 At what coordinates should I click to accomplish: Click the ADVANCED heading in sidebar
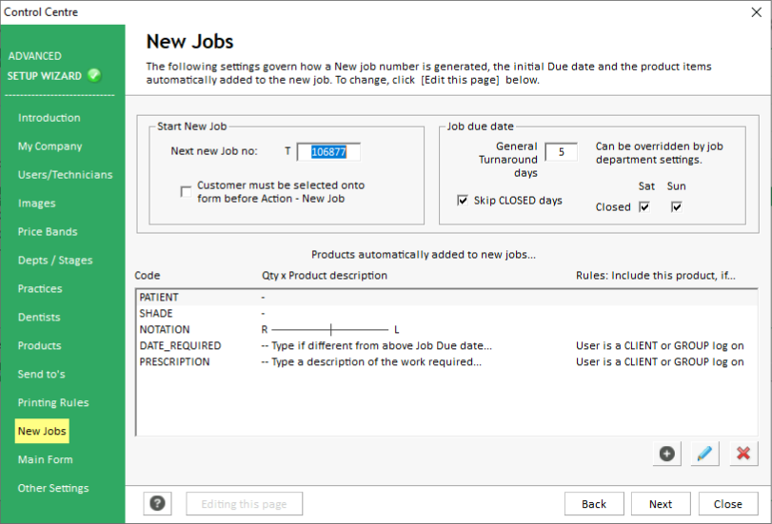pyautogui.click(x=35, y=56)
